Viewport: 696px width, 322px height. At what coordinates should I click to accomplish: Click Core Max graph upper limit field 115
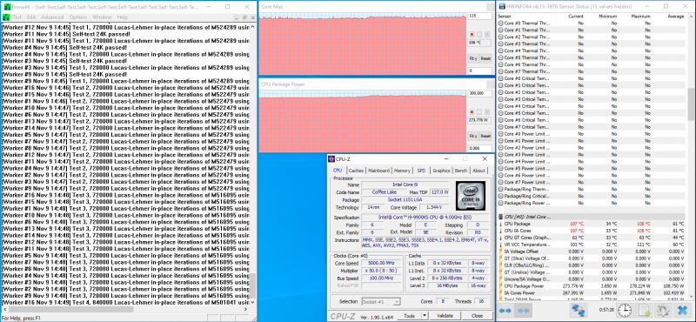pyautogui.click(x=480, y=16)
